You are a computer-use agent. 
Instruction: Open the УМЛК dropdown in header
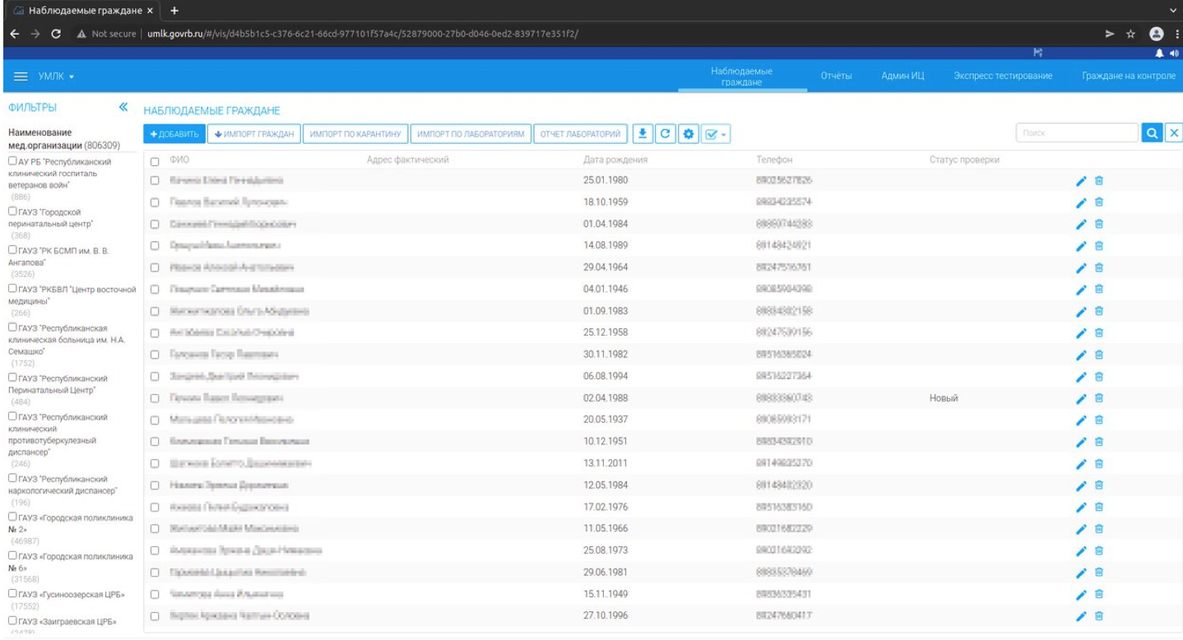[56, 77]
